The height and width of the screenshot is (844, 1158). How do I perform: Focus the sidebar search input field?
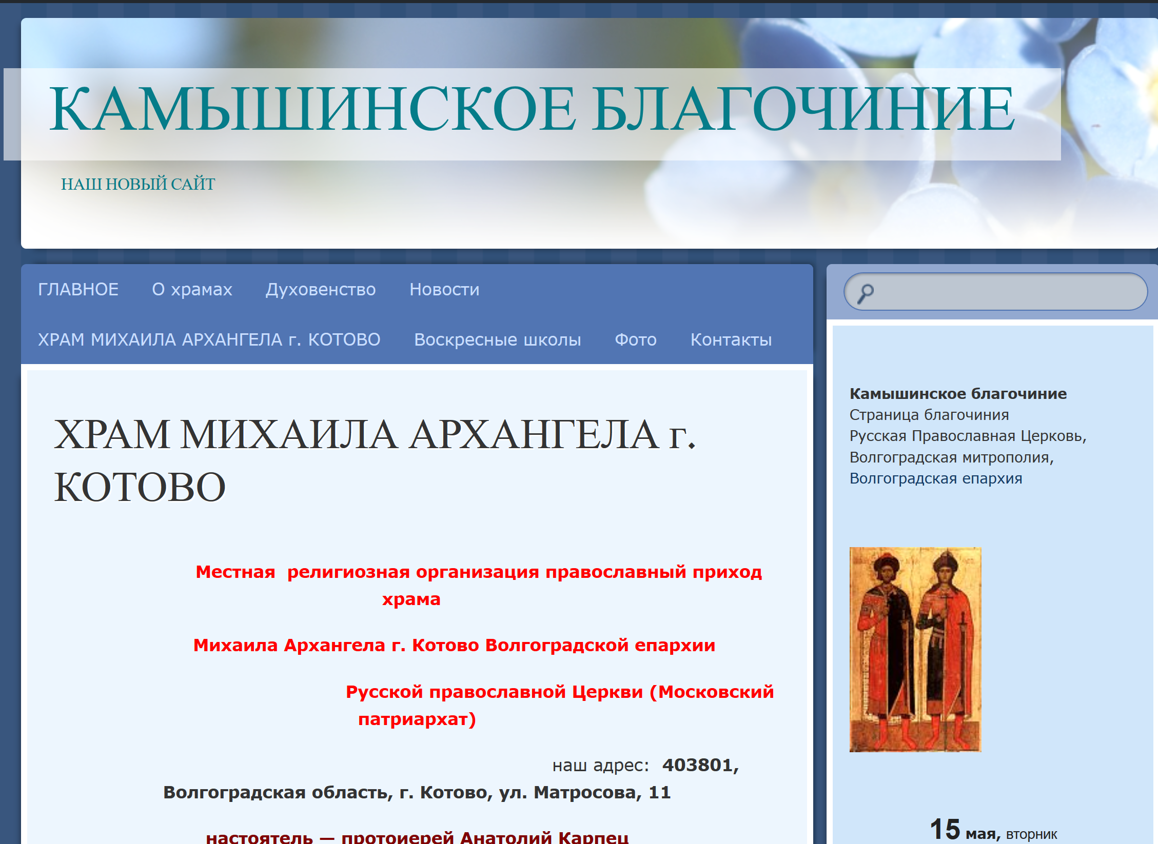coord(995,292)
